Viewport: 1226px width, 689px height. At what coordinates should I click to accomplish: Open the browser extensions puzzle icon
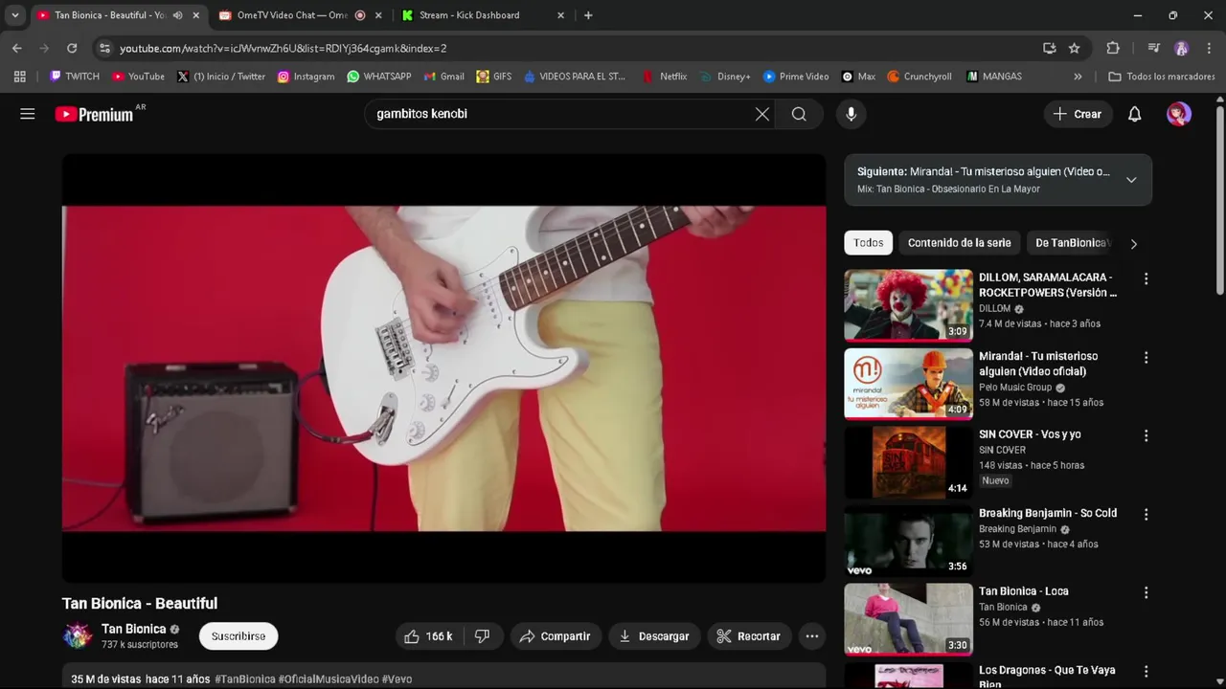(x=1112, y=48)
